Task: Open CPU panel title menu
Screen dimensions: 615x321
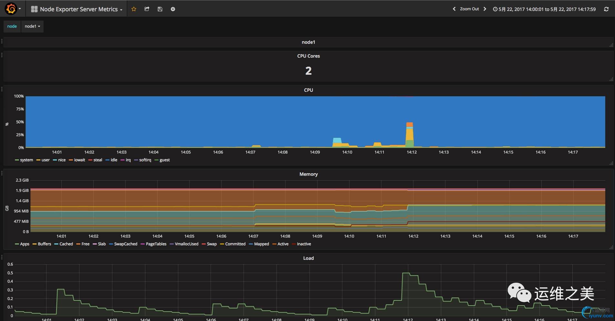Action: [308, 90]
